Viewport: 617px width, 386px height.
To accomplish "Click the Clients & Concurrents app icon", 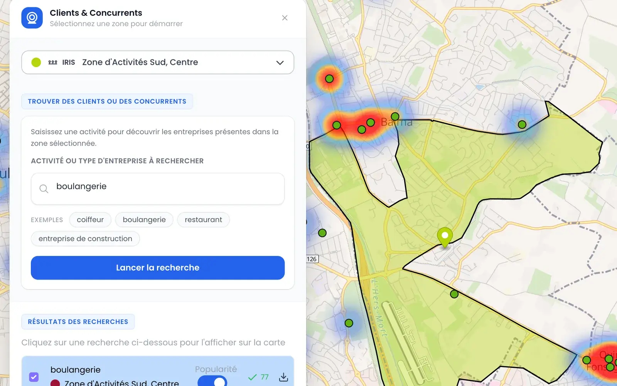I will 32,18.
